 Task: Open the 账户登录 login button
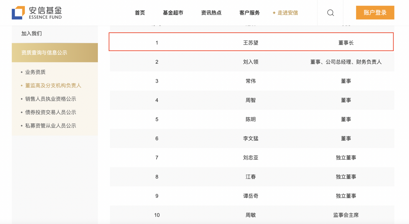click(x=375, y=13)
